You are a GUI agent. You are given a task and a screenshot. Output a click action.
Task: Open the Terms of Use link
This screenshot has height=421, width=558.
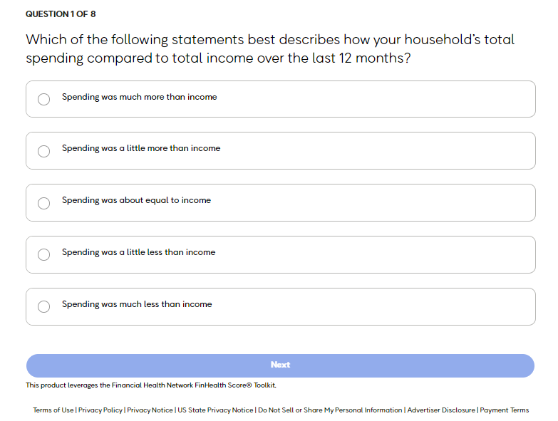53,410
